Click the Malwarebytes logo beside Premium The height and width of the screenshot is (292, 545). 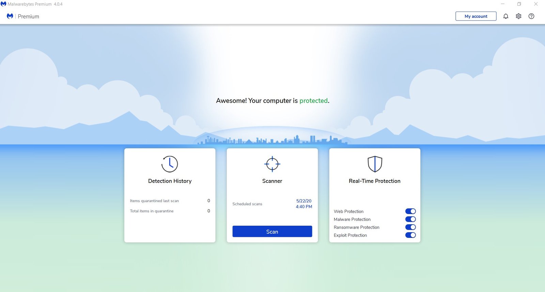(x=10, y=16)
